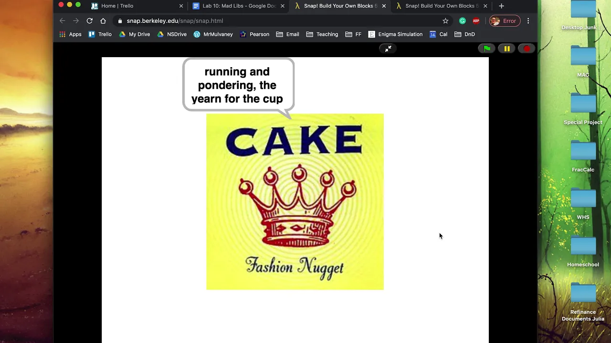Select the WHS desktop folder
The image size is (611, 343).
tap(583, 204)
